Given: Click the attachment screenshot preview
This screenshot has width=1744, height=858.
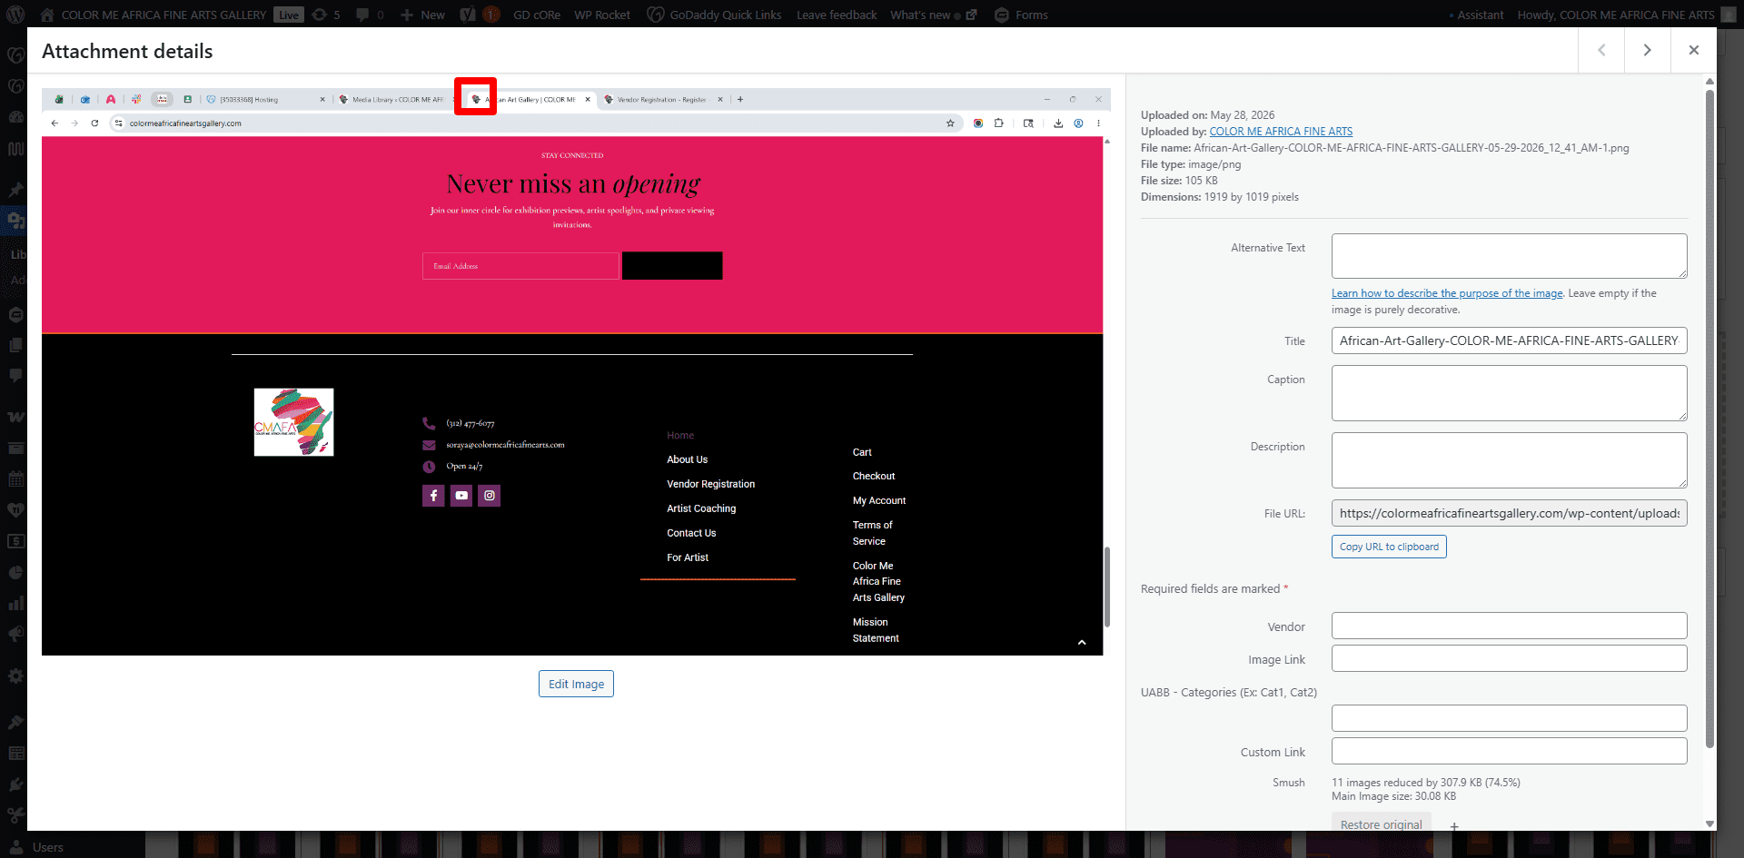Looking at the screenshot, I should tap(572, 371).
